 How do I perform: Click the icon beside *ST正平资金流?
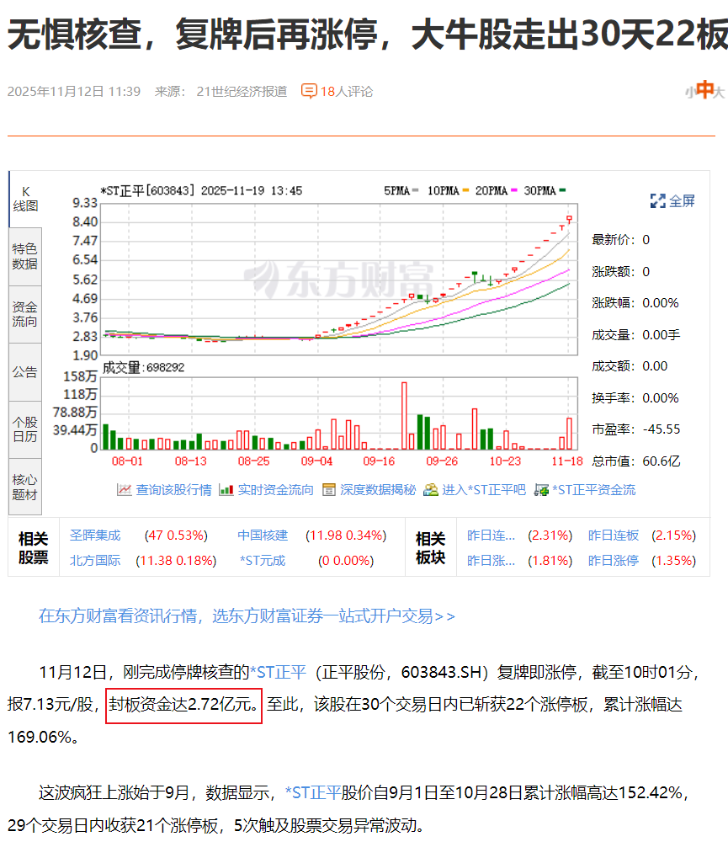(541, 490)
